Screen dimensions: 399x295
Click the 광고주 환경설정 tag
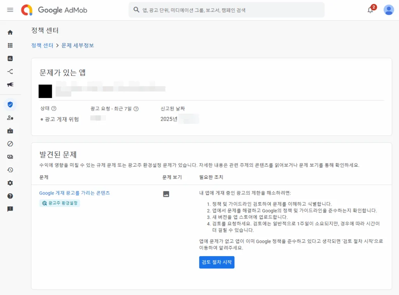tap(60, 203)
